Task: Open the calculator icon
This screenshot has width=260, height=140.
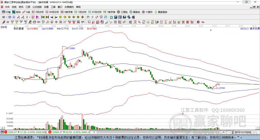Action: point(116,17)
